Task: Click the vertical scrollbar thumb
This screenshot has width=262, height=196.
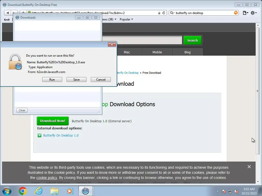Action: [x=258, y=91]
